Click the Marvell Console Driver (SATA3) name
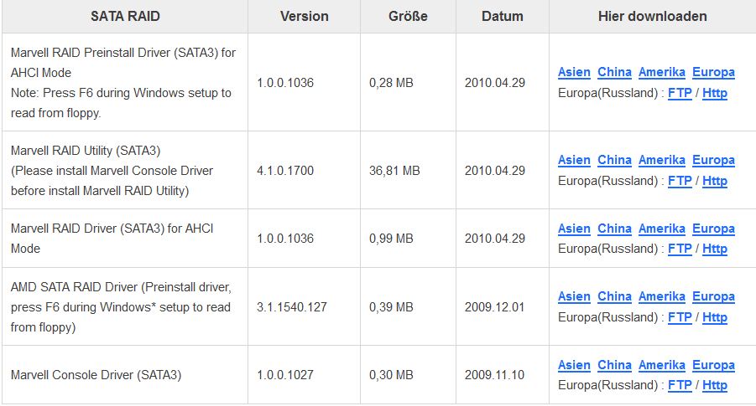Viewport: 756px width, 406px height. tap(96, 375)
